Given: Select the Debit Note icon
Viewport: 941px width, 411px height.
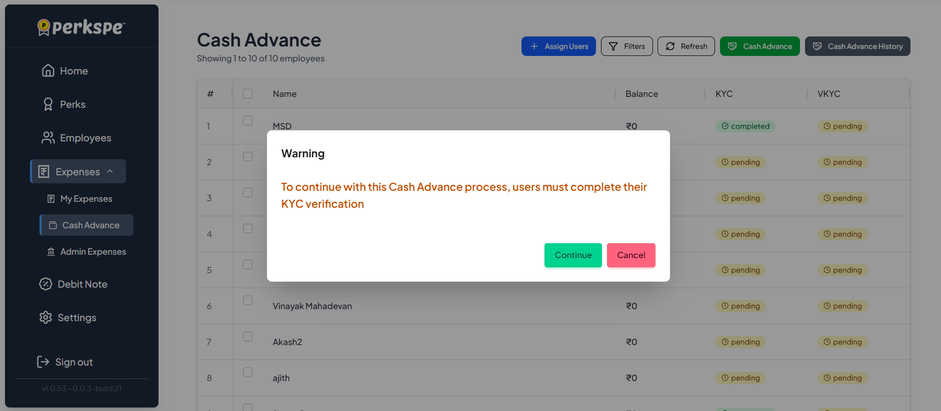Looking at the screenshot, I should click(45, 284).
